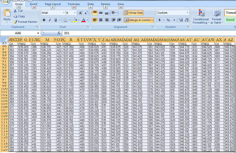
Task: Select column header M
Action: click(47, 40)
